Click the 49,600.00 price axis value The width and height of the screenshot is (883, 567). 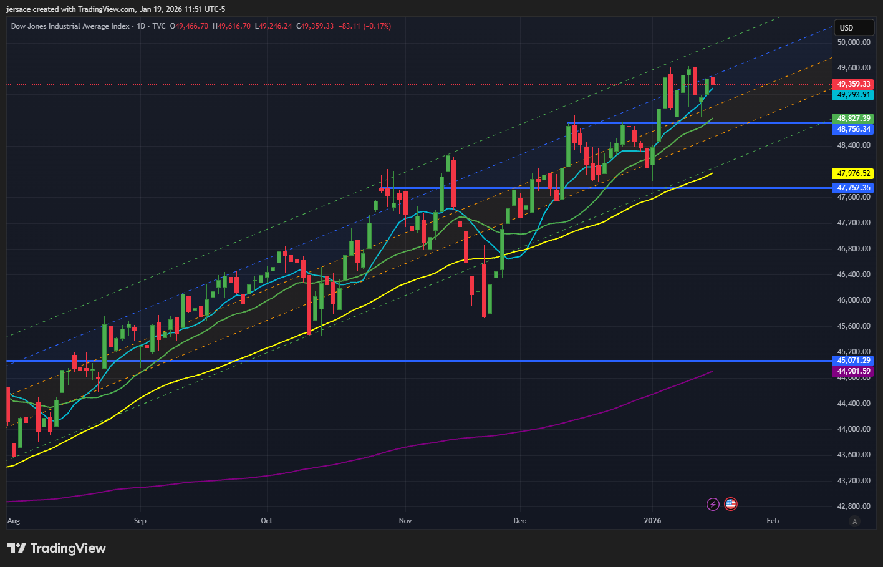tap(854, 68)
